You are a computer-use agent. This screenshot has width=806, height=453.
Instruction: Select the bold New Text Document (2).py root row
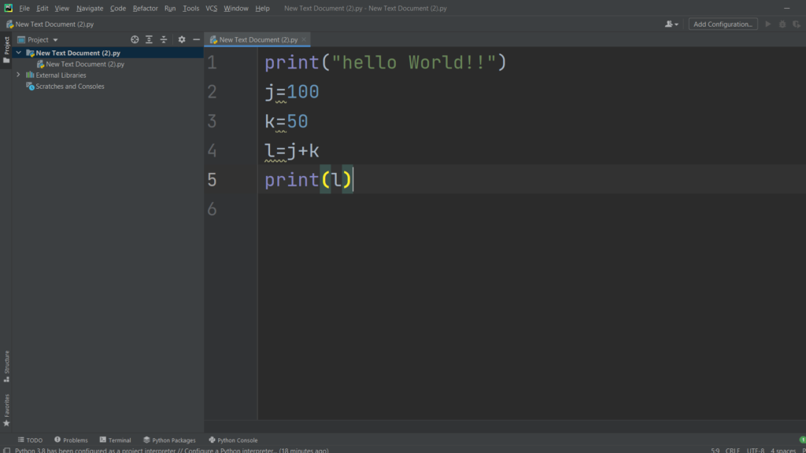click(108, 53)
